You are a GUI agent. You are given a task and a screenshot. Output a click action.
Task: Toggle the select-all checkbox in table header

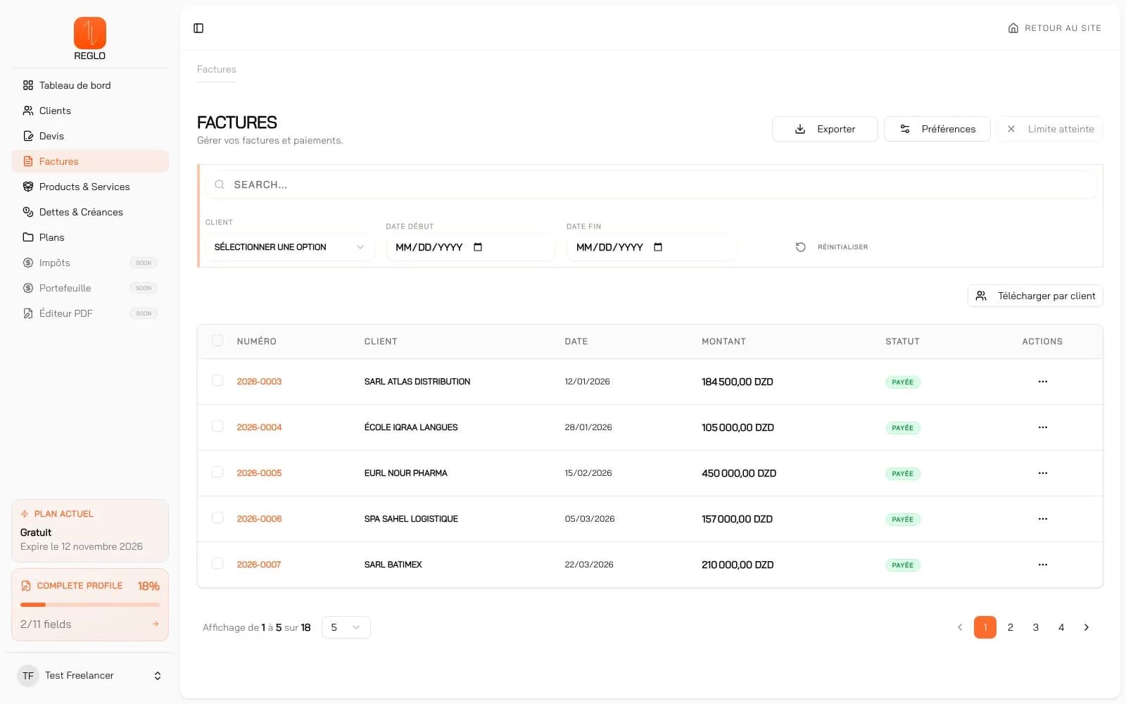(x=217, y=341)
